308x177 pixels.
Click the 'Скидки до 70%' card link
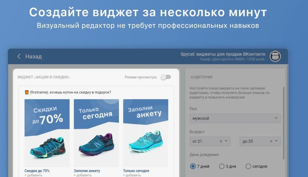[37, 171]
